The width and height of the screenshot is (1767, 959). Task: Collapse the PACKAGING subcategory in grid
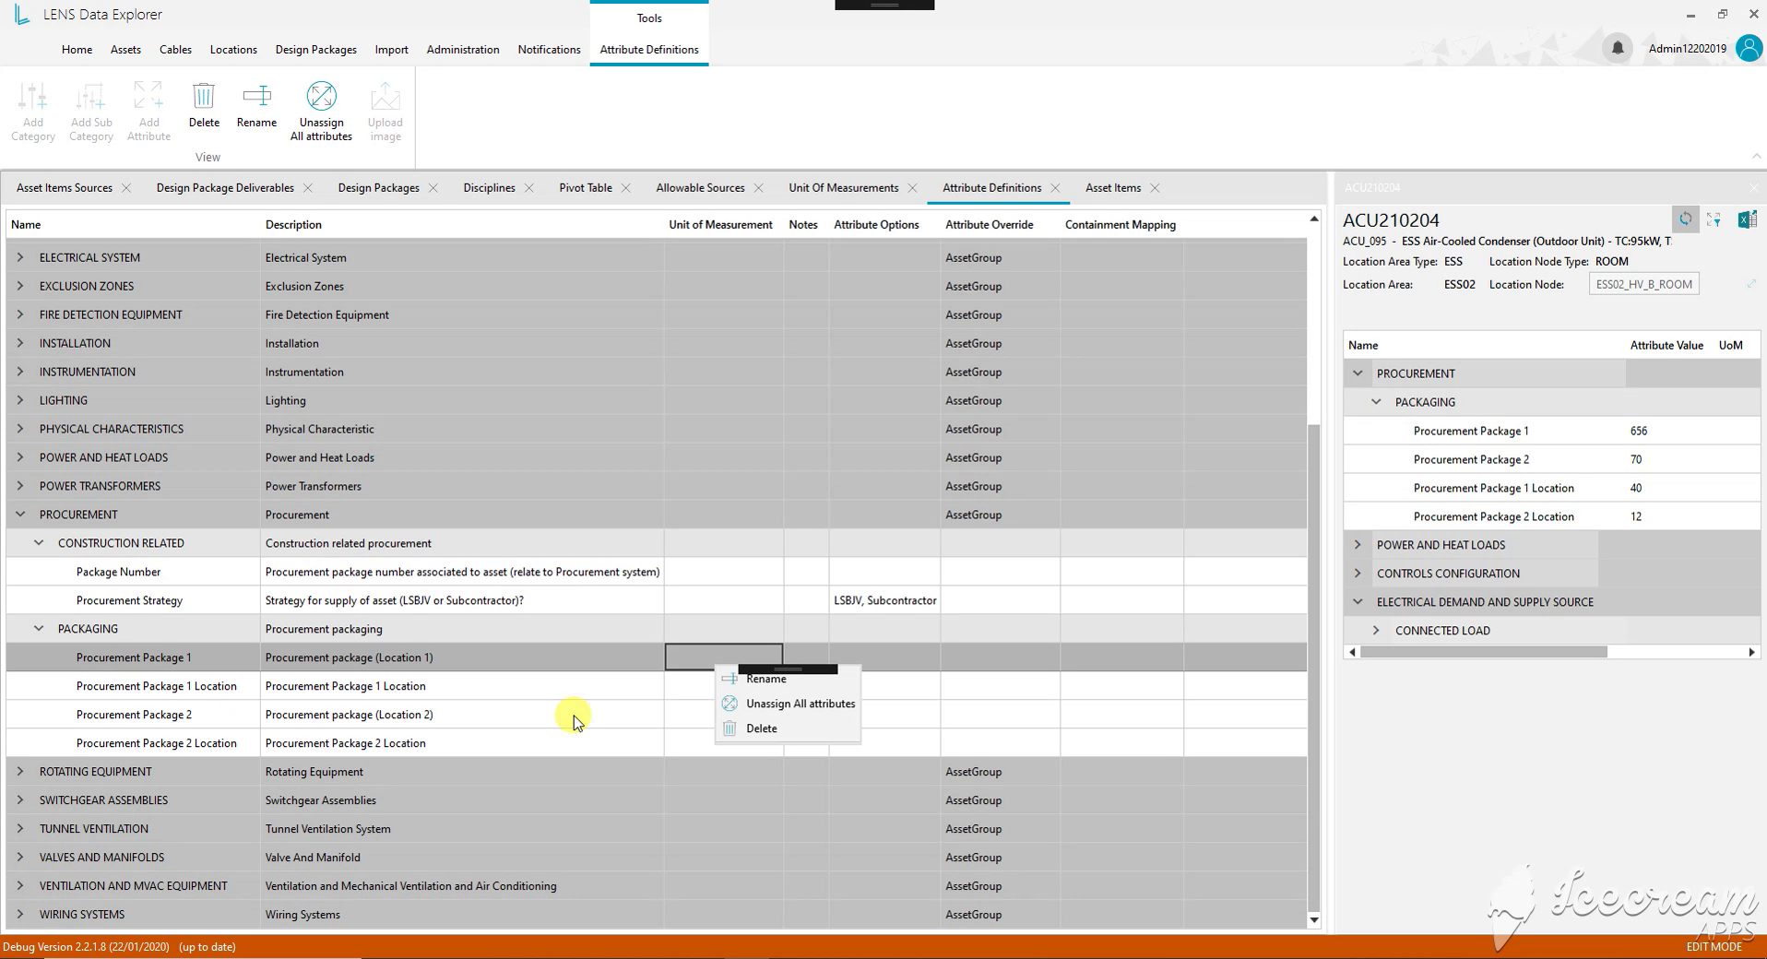[39, 629]
